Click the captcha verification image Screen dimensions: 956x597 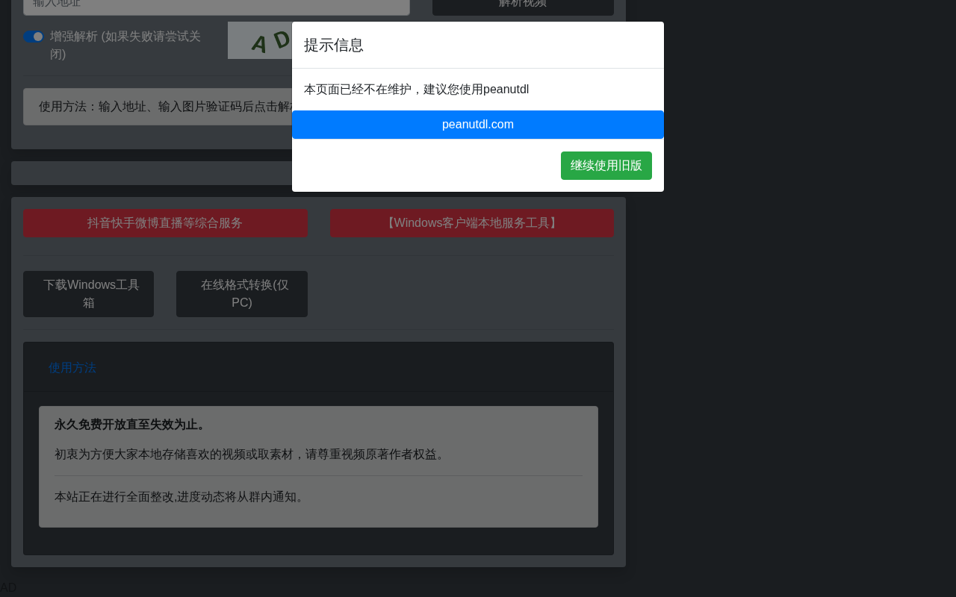[259, 40]
